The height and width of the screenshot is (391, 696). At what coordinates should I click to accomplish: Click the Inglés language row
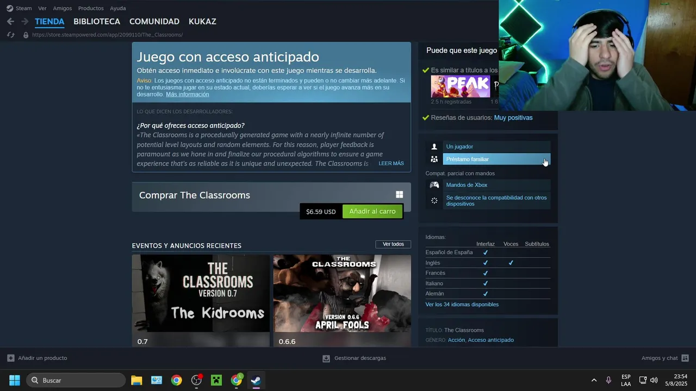pyautogui.click(x=488, y=263)
